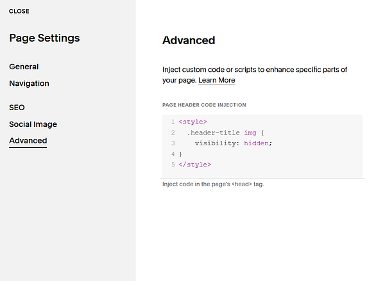Click line number 5 in code gutter
The image size is (385, 281).
pyautogui.click(x=173, y=165)
